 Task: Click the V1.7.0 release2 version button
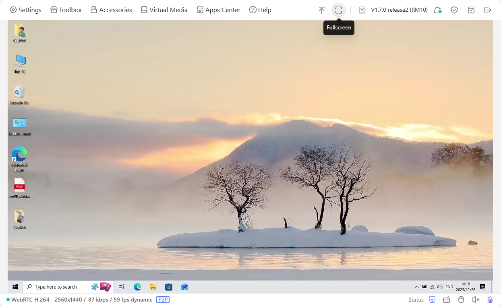point(393,10)
